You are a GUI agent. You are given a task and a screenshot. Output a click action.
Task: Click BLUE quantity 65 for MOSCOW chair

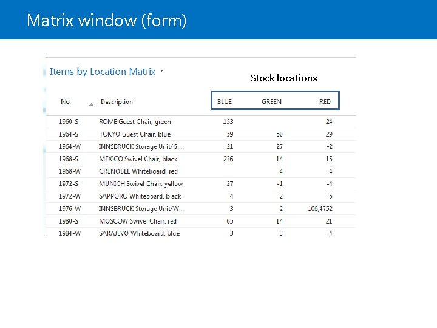(230, 221)
